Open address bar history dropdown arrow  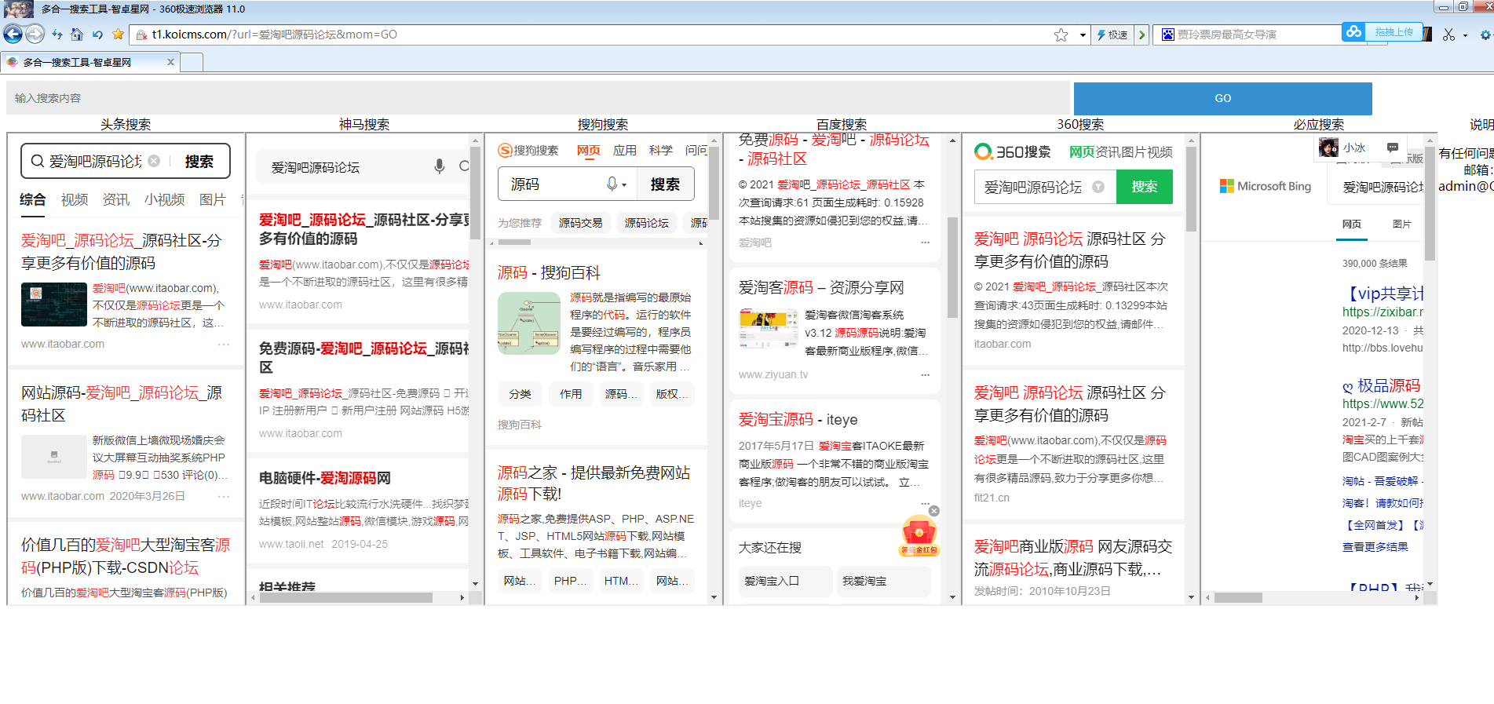coord(1083,35)
